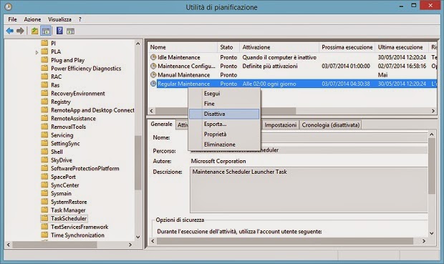Screen dimensions: 444x264
Task: Click the Nome field in Generale
Action: coord(309,137)
